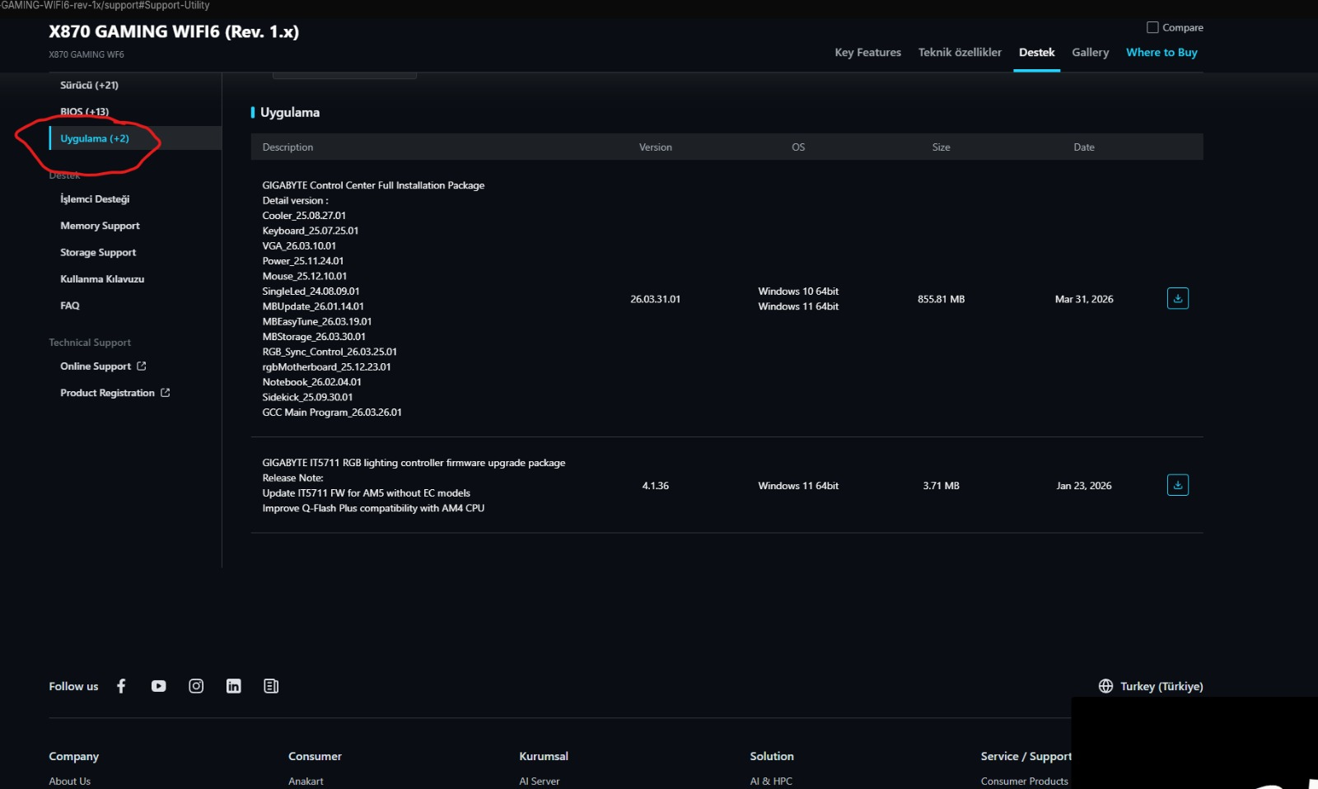This screenshot has width=1318, height=789.
Task: Select date Mar 31, 2026
Action: (1084, 299)
